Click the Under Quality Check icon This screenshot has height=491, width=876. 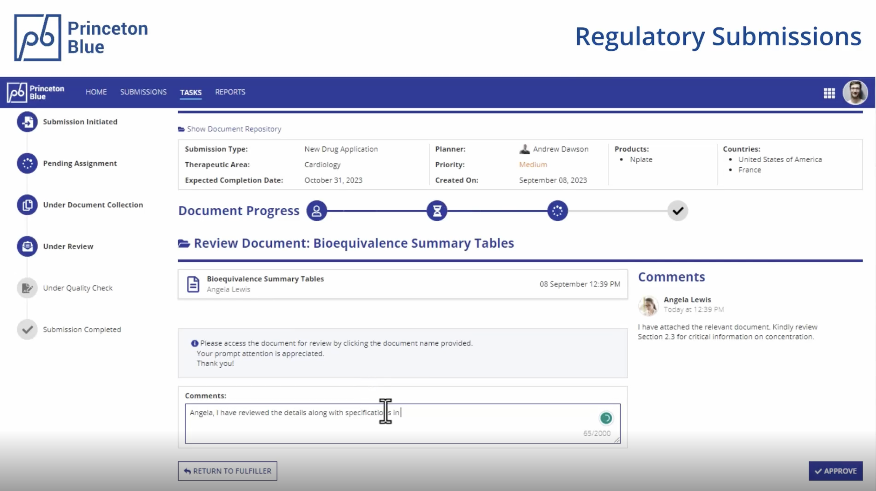(27, 288)
